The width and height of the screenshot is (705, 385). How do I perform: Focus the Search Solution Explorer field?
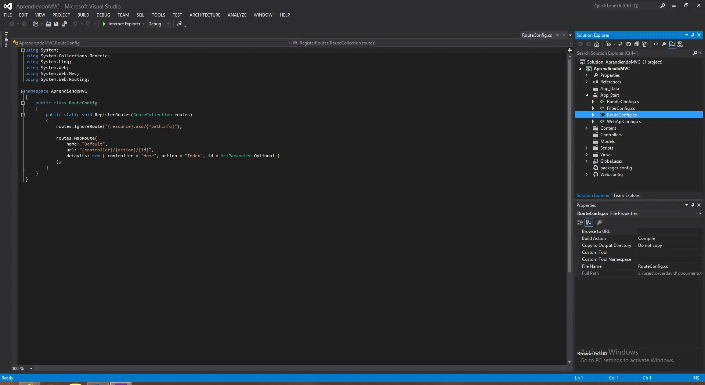[633, 53]
